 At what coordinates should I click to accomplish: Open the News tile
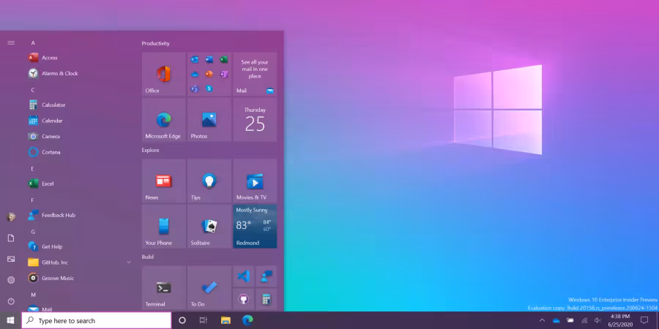[164, 181]
